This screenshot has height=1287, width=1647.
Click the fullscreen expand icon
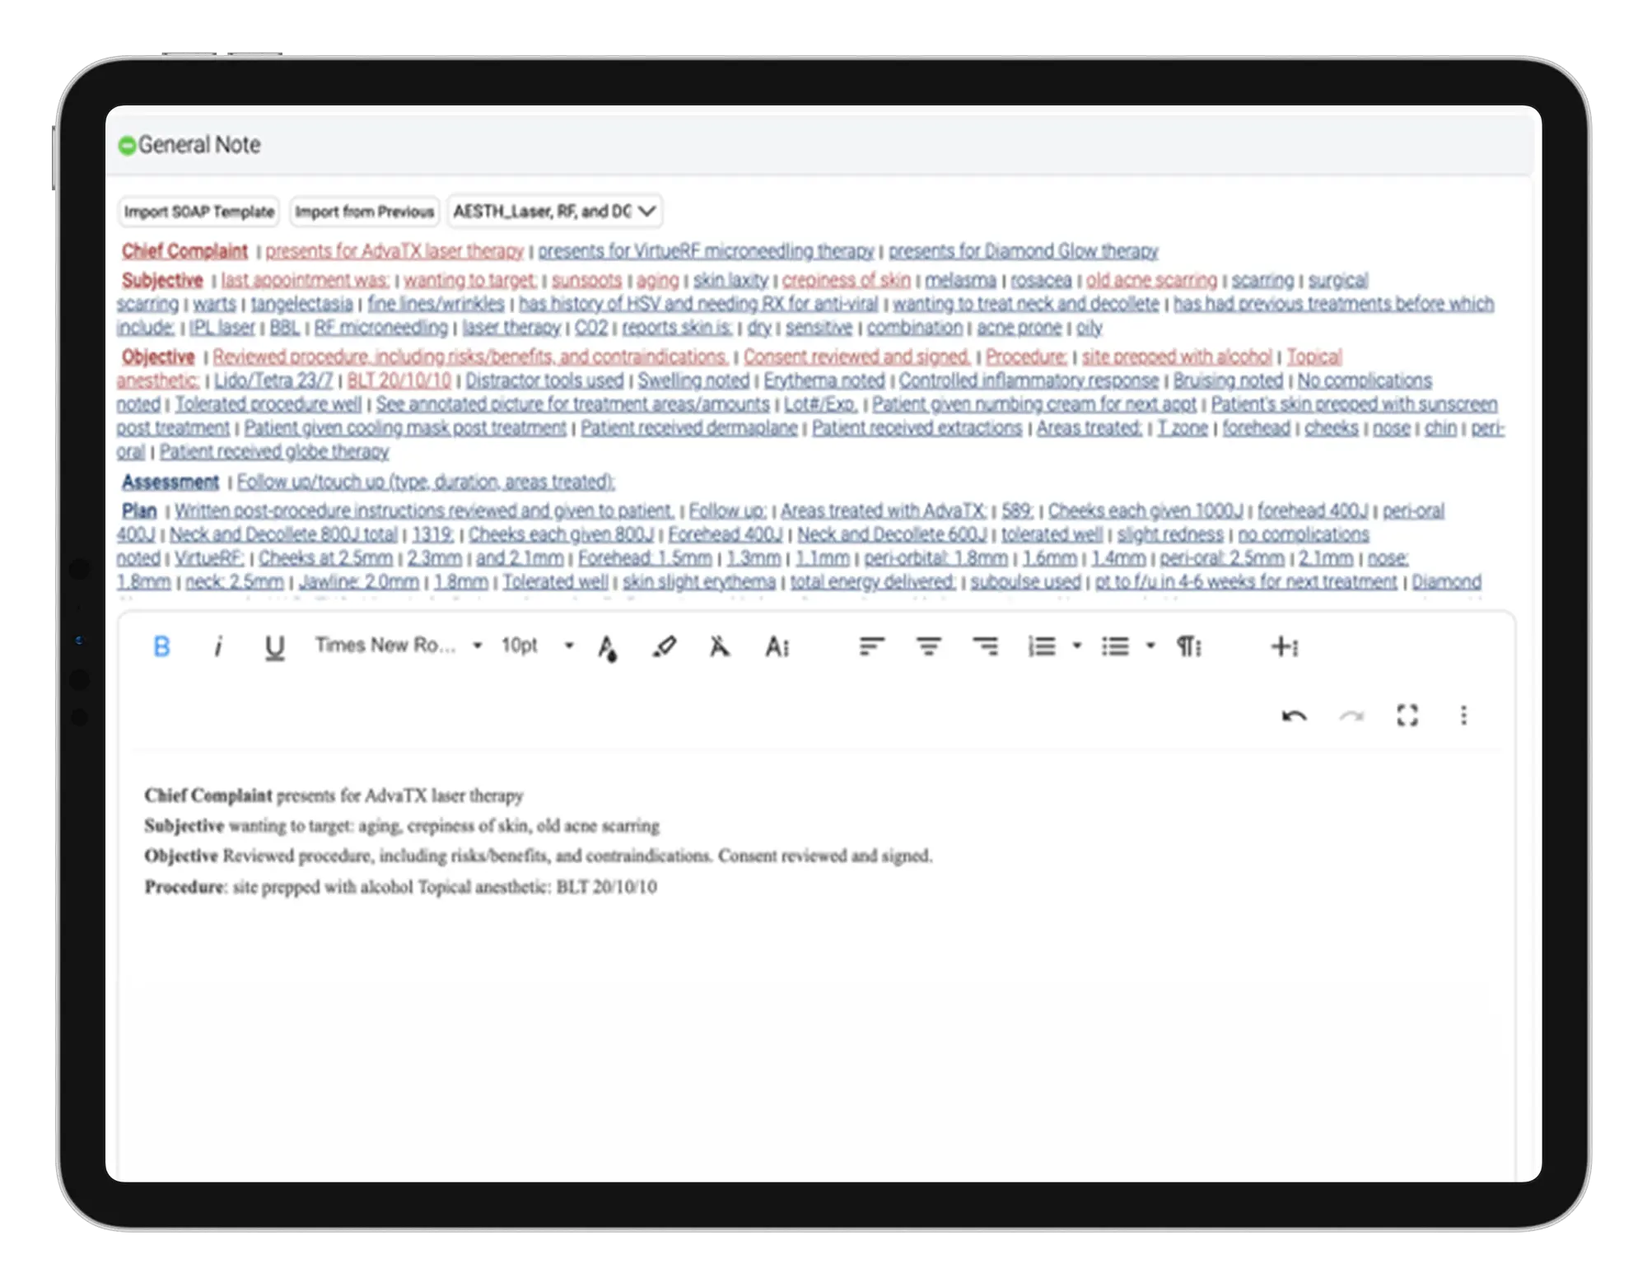(x=1411, y=715)
